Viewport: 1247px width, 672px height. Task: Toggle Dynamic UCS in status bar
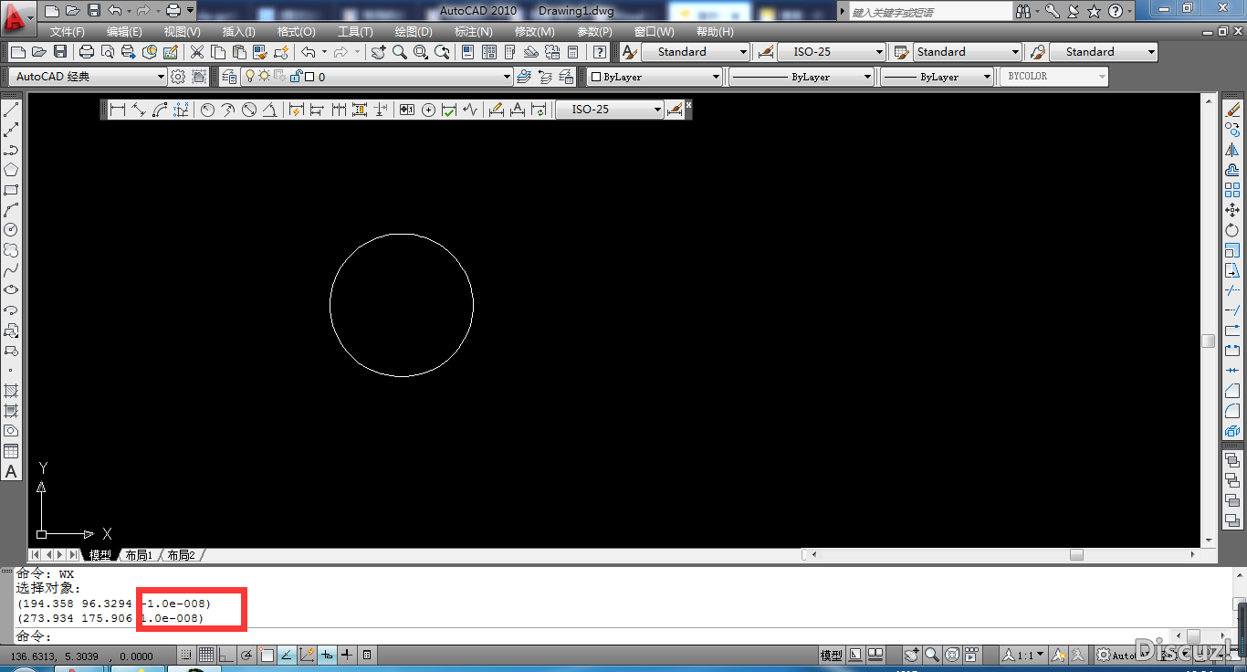[x=307, y=655]
